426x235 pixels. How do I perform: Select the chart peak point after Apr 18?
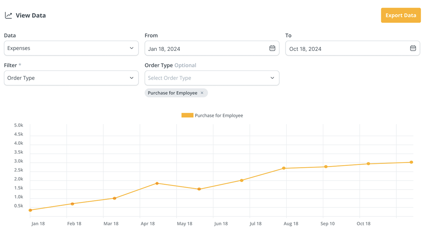tap(157, 183)
